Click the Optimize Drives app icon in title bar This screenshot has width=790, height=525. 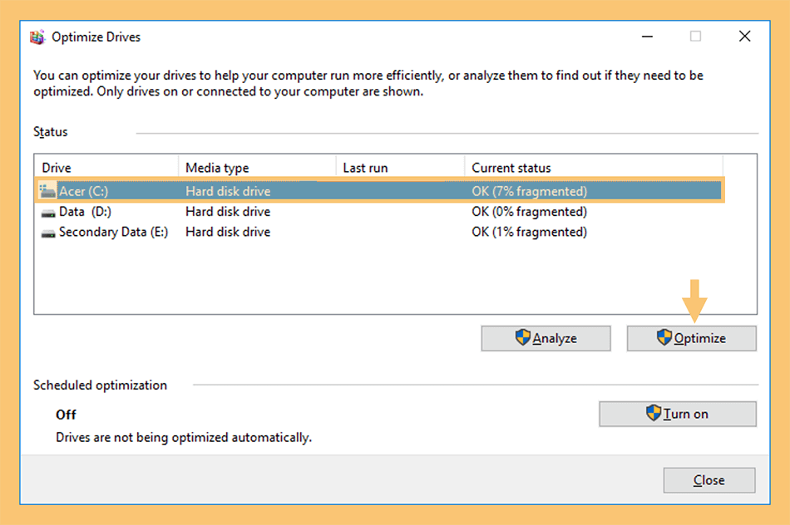click(37, 37)
